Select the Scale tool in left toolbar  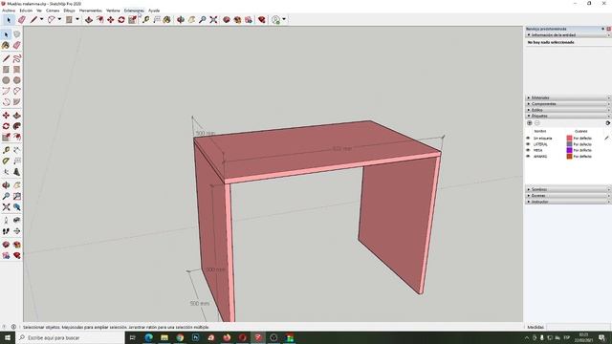6,137
